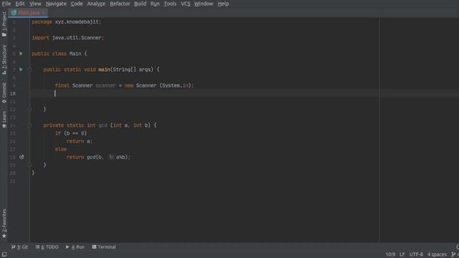The image size is (459, 258).
Task: Click fold end marker of gcd method
Action: coord(30,165)
